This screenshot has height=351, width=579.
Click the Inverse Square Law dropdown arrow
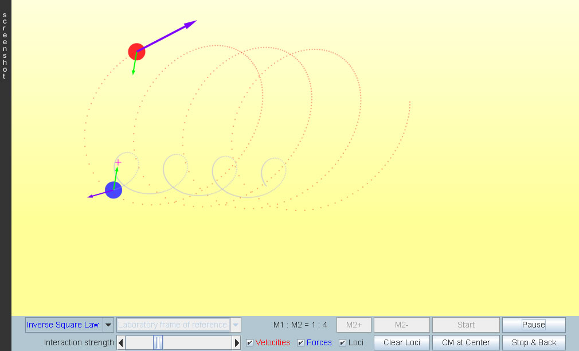(x=108, y=325)
